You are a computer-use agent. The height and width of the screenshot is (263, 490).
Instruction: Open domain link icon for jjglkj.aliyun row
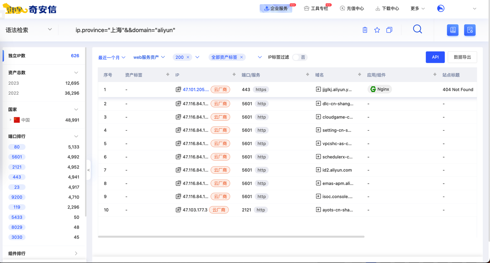pos(318,89)
